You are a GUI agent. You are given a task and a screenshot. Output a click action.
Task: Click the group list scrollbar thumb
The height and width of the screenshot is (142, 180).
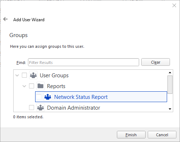click(x=170, y=84)
